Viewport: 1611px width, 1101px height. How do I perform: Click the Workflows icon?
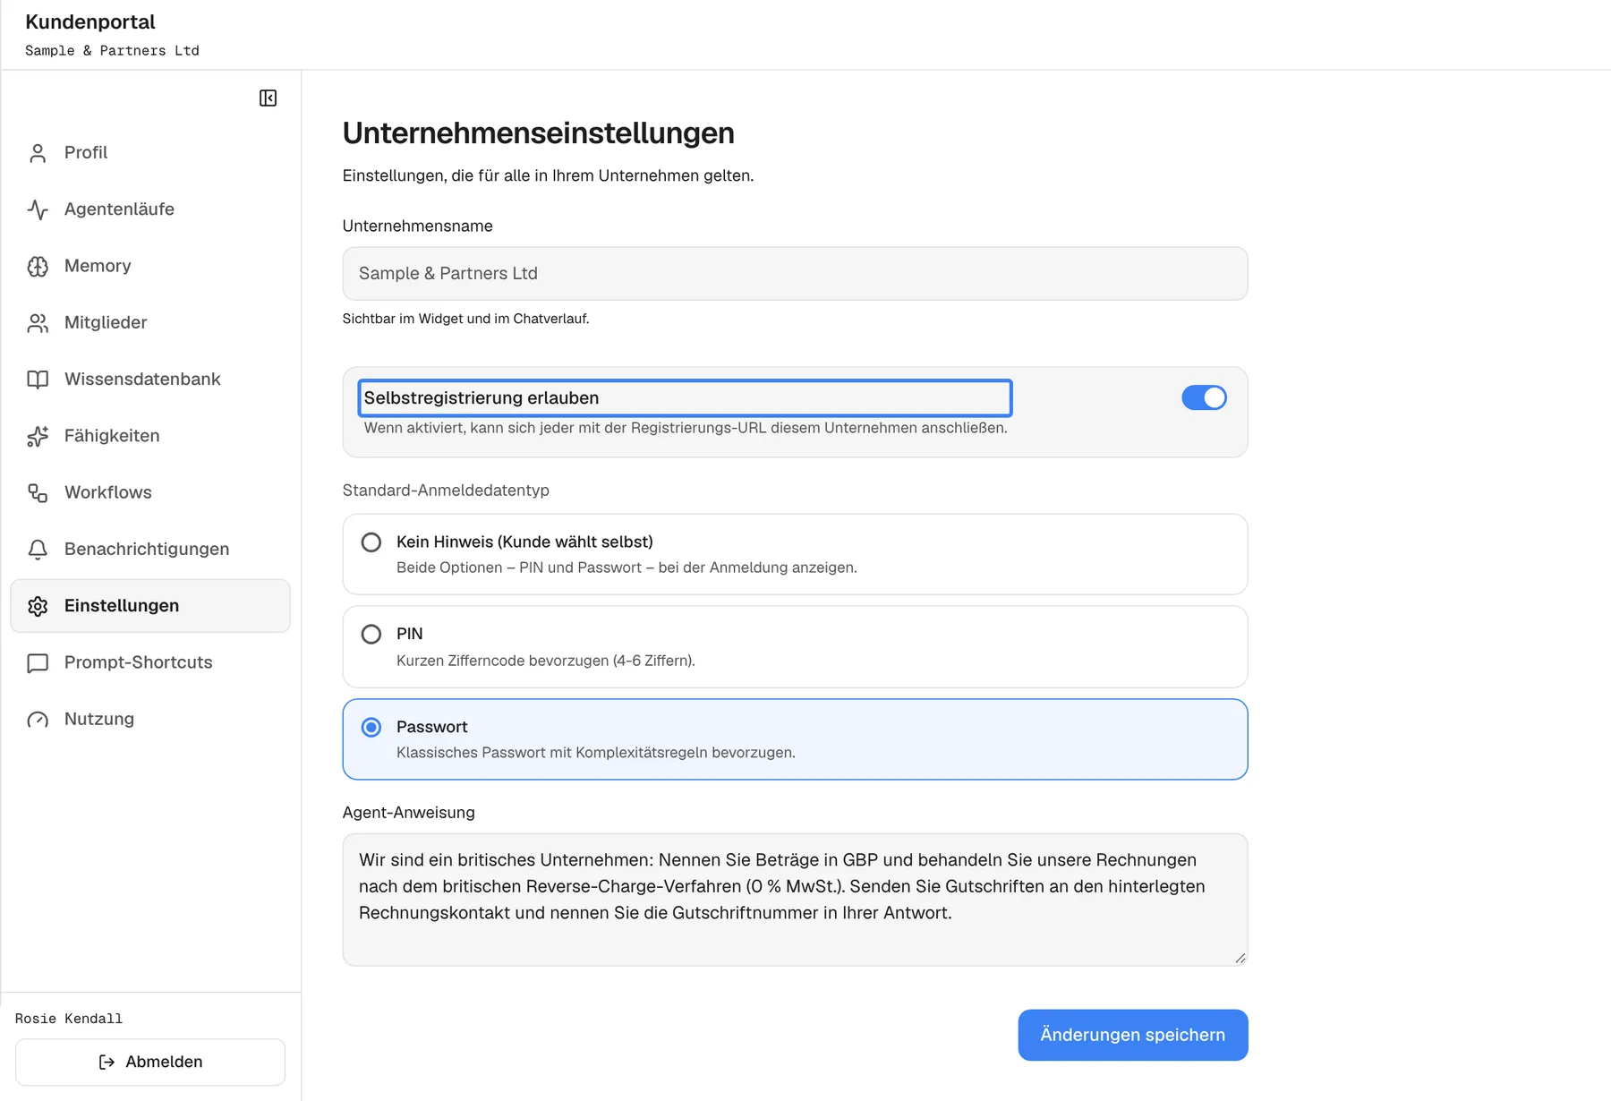(x=38, y=492)
